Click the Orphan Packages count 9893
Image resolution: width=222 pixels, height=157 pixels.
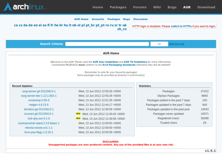[x=205, y=96]
